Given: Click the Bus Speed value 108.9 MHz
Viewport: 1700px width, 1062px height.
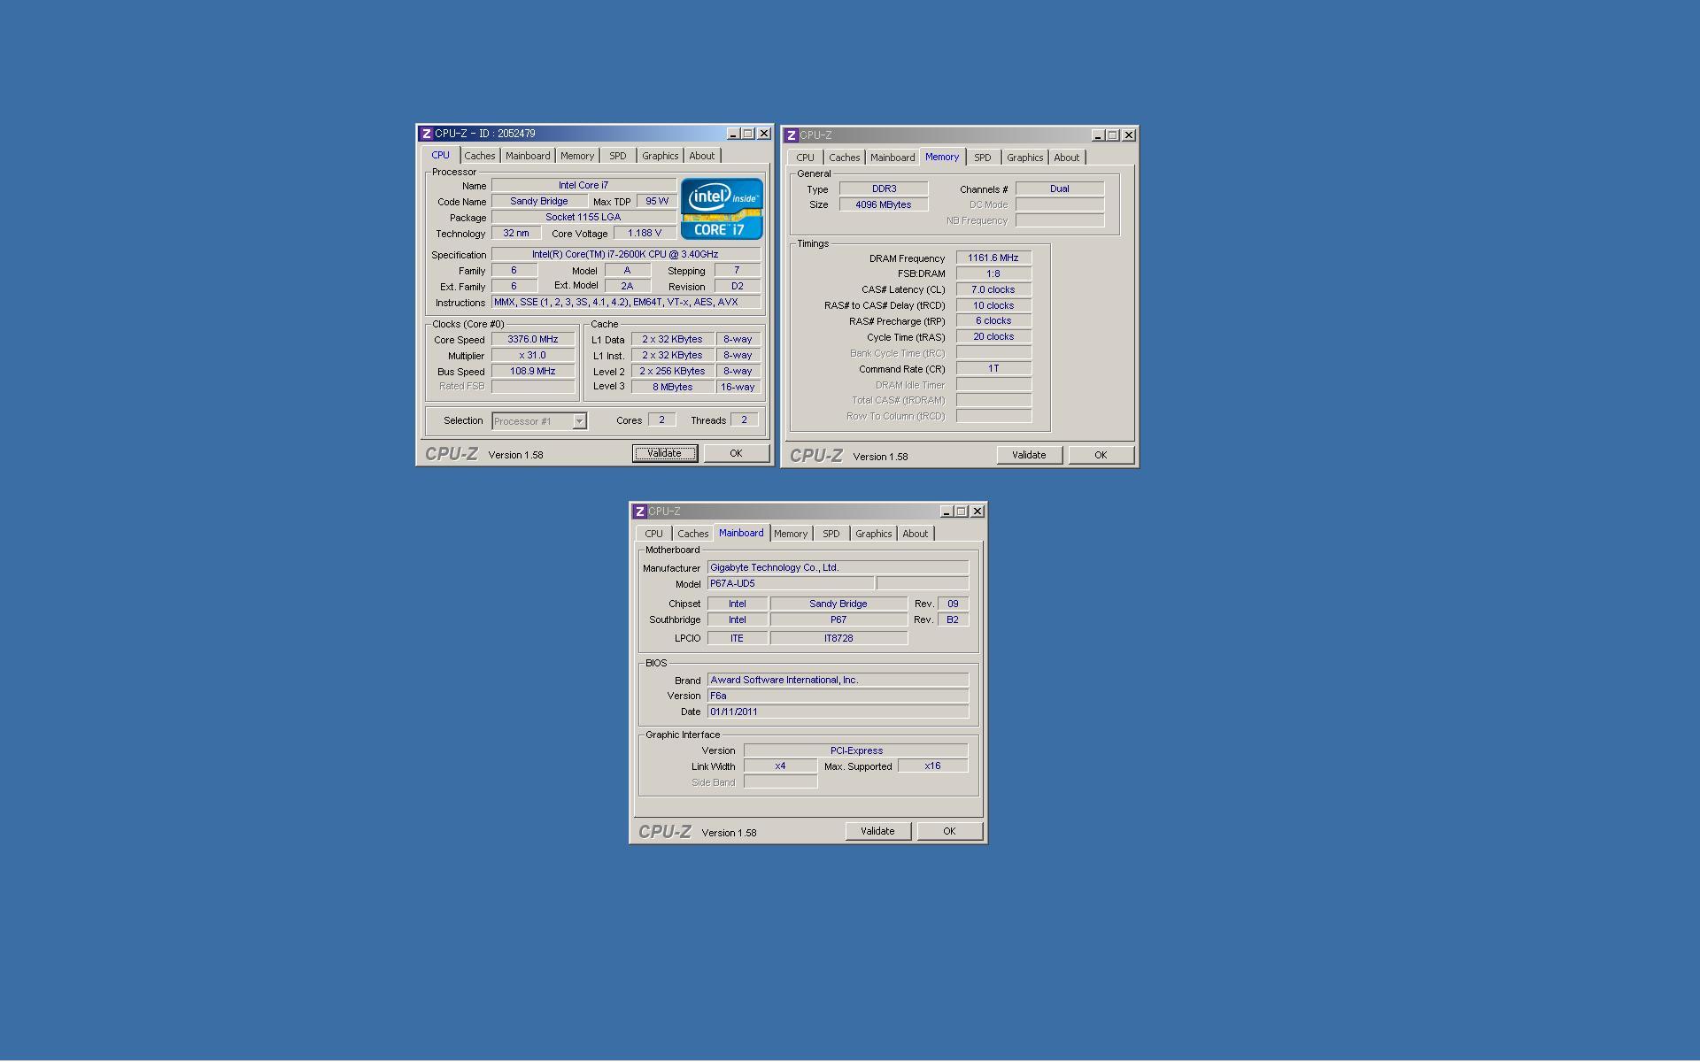Looking at the screenshot, I should click(x=533, y=371).
